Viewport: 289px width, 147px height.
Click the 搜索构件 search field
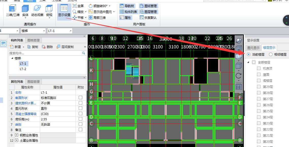click(x=45, y=53)
